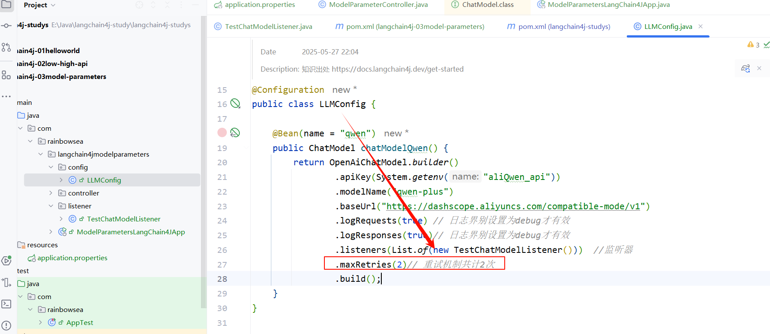Viewport: 770px width, 334px height.
Task: Switch to TestChatModelListener.java tab
Action: [264, 26]
